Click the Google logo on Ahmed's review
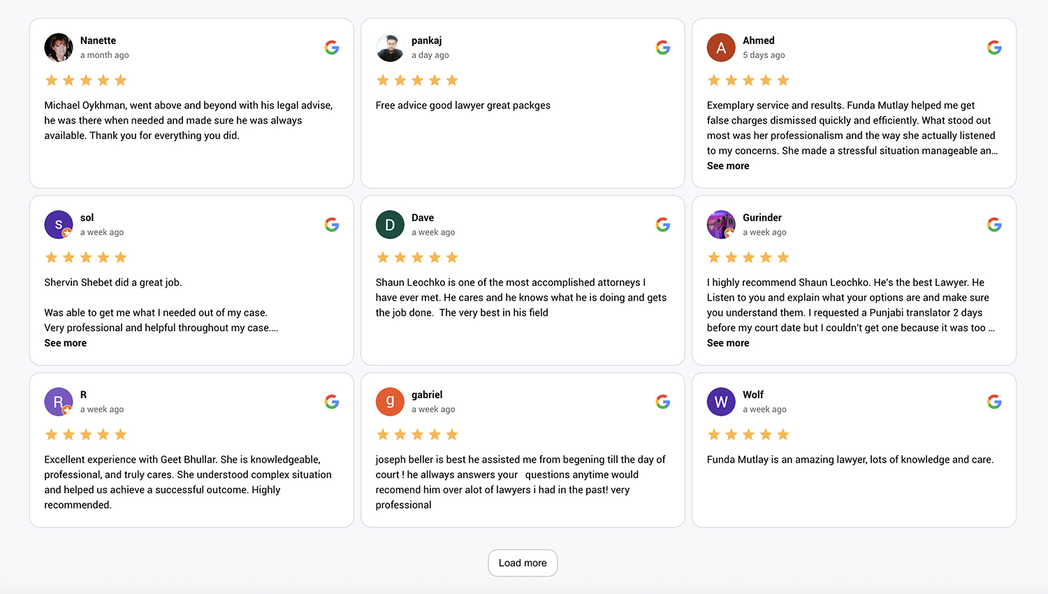The image size is (1048, 594). point(994,47)
